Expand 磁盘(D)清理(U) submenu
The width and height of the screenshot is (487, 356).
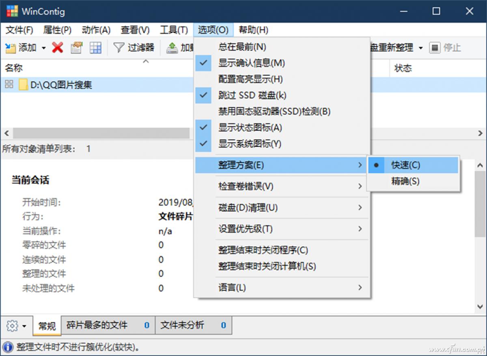click(x=282, y=208)
